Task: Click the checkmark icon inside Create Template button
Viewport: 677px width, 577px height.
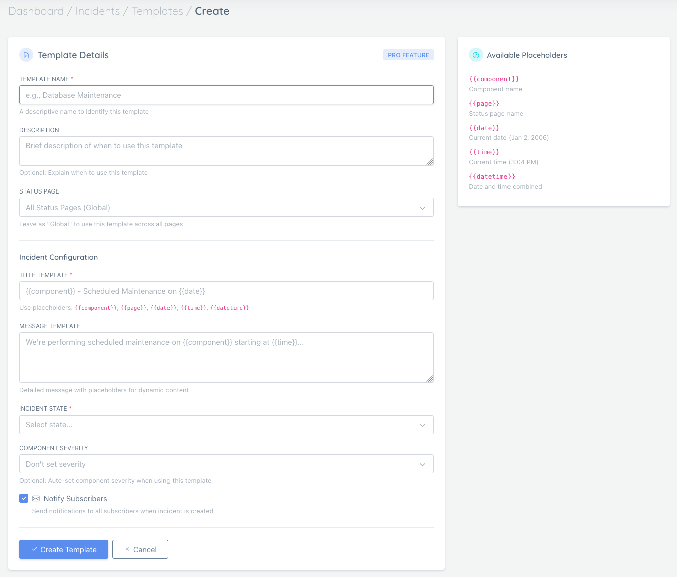Action: 35,549
